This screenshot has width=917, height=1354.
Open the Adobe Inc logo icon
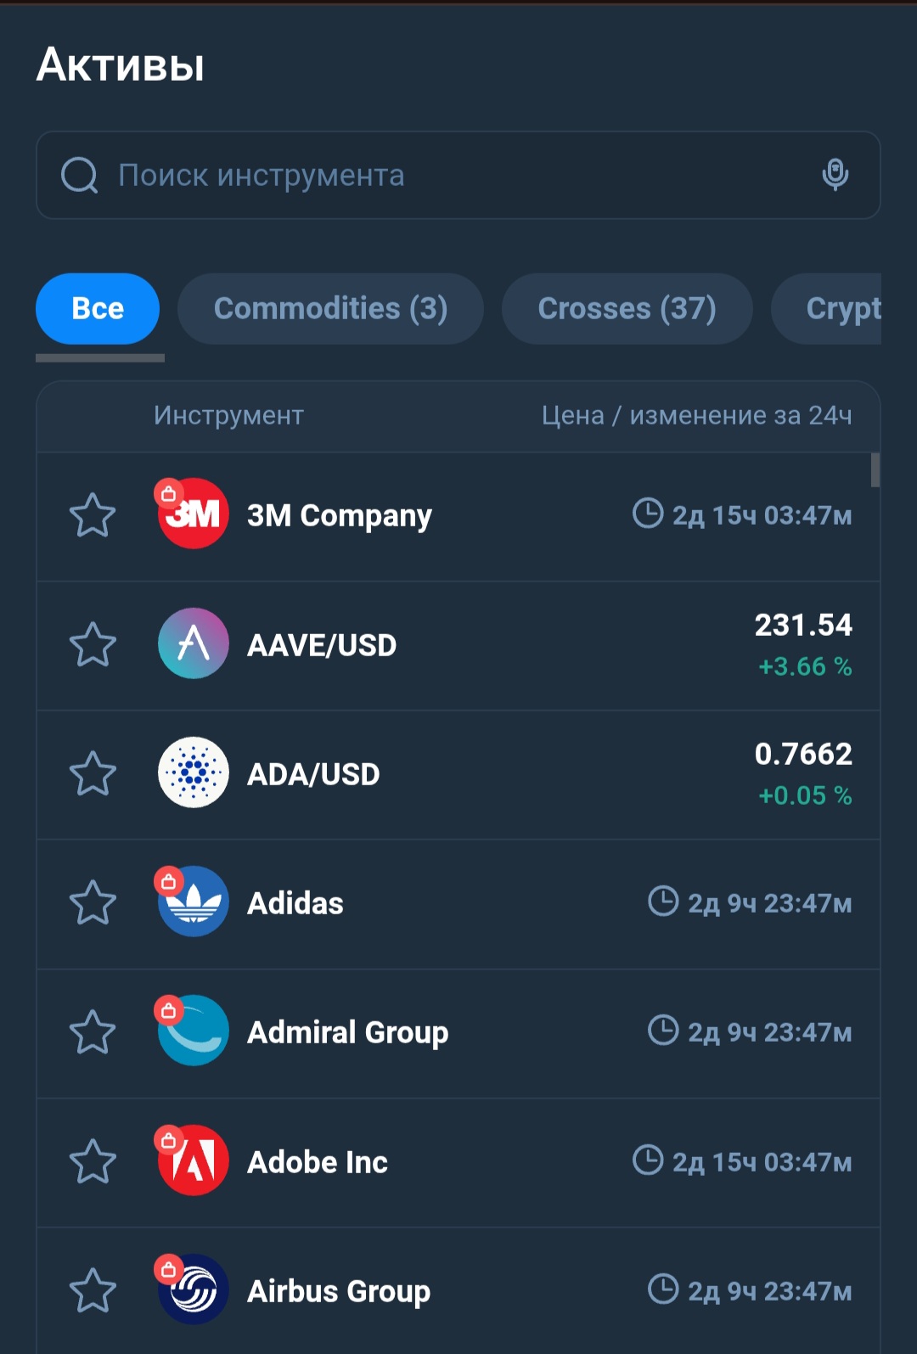click(x=194, y=1160)
